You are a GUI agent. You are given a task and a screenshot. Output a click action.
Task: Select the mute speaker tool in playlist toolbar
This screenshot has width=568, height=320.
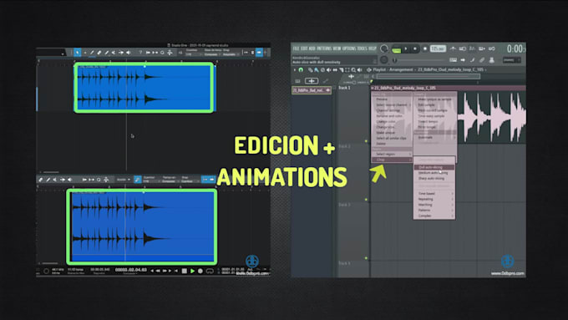pyautogui.click(x=328, y=70)
